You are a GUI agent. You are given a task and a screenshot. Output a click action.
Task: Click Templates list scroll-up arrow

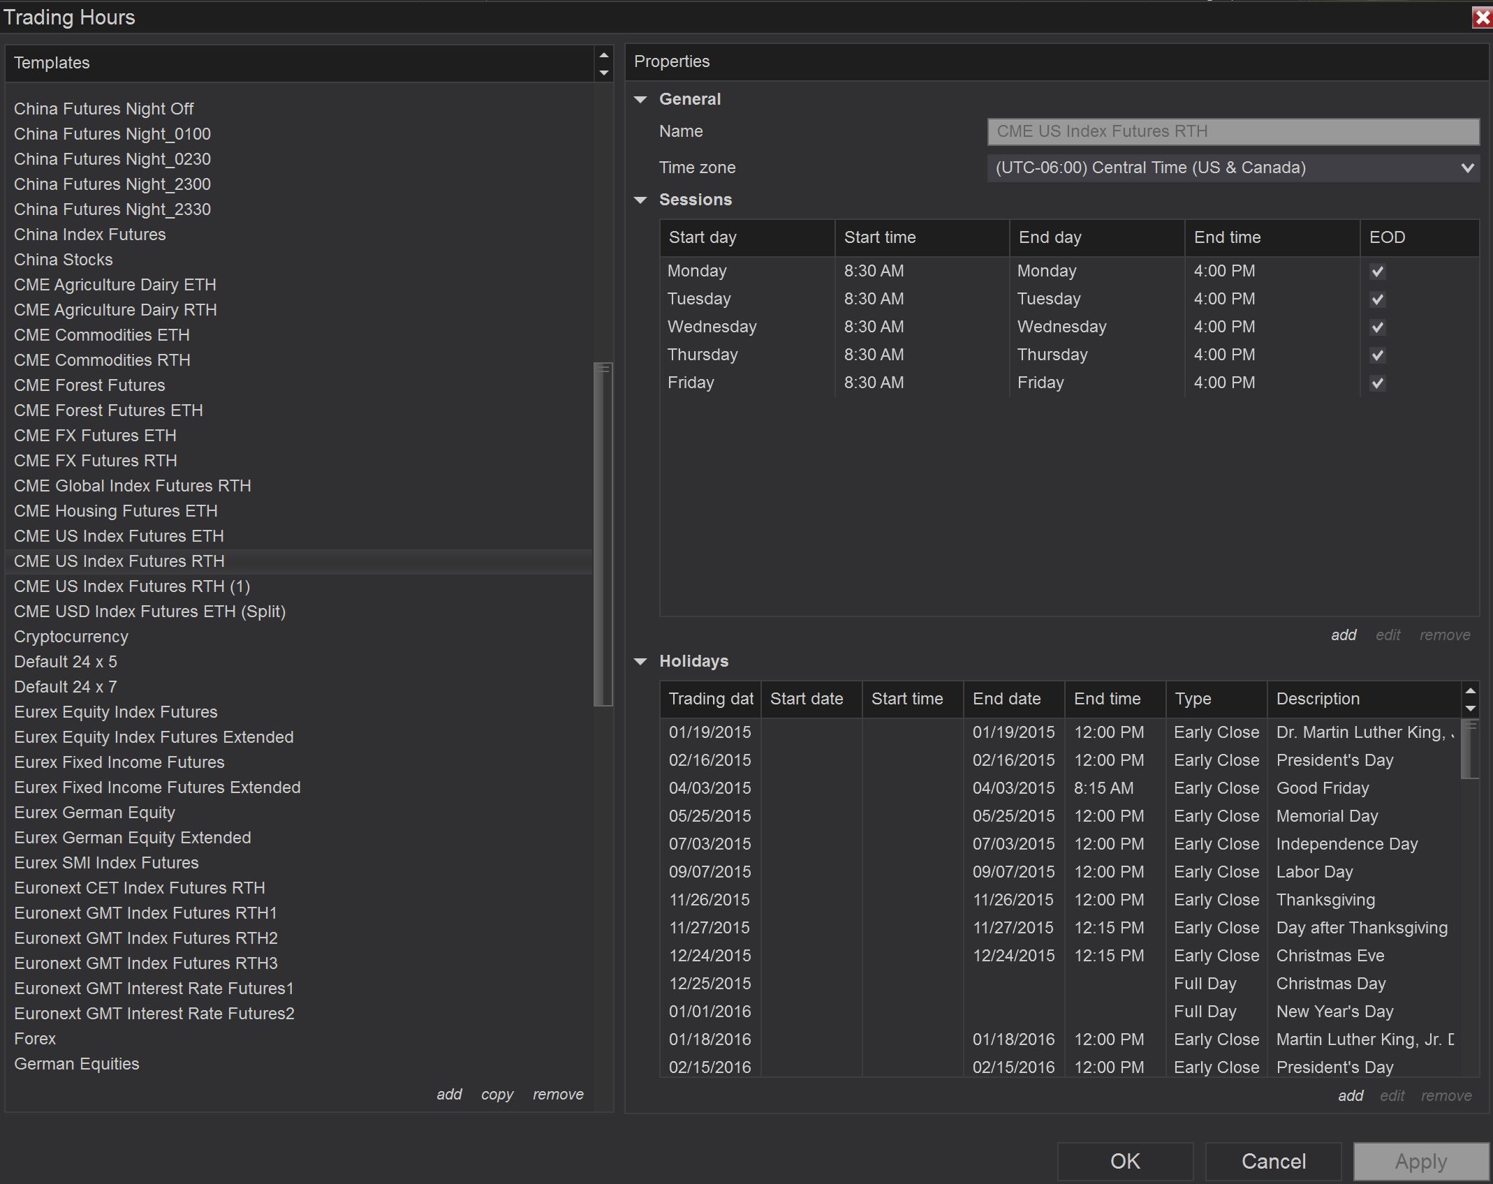[604, 55]
